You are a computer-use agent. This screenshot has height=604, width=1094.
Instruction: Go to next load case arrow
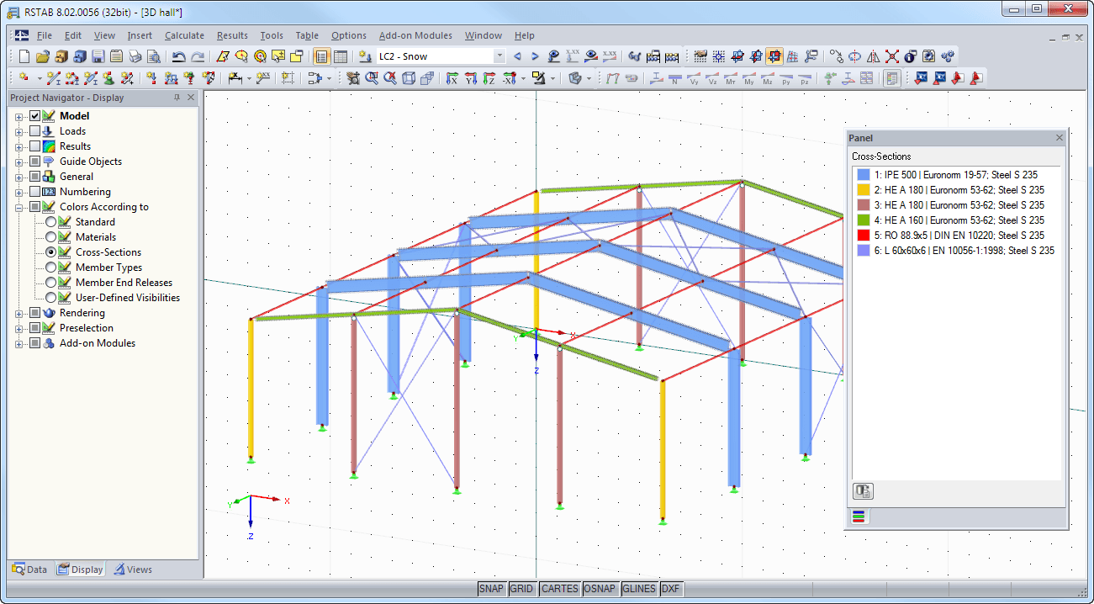tap(534, 56)
